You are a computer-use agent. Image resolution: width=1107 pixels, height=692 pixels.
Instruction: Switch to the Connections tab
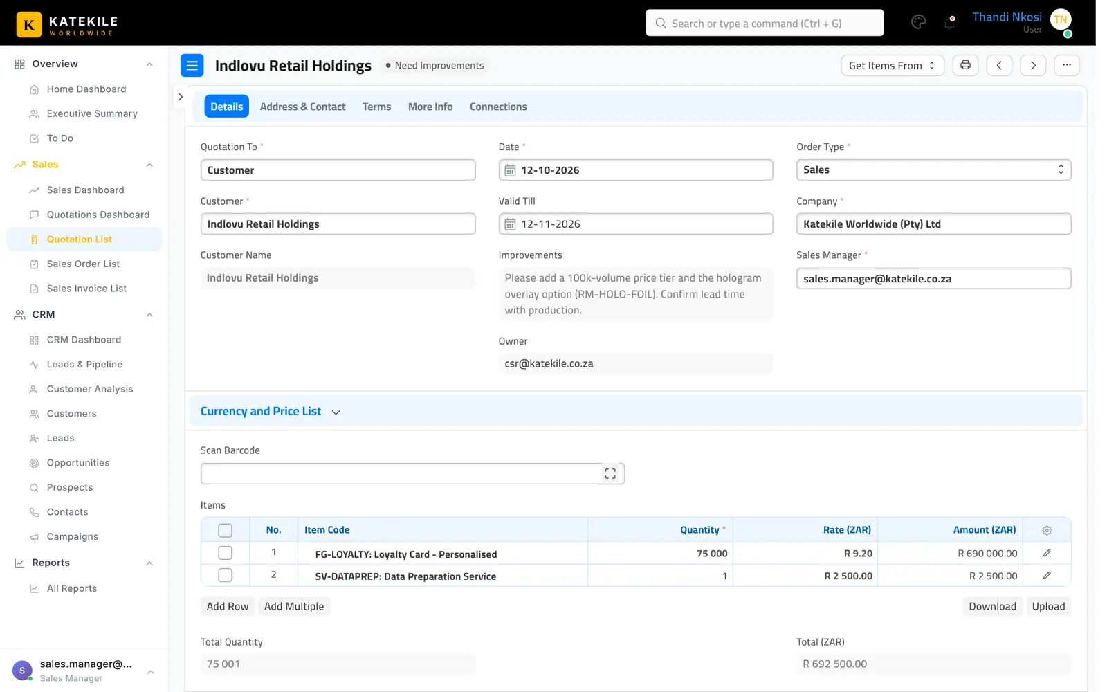(498, 107)
